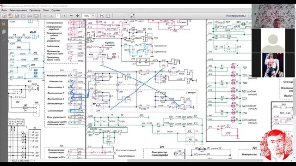Click the Фазорасщепитель label in schematic
The height and width of the screenshot is (166, 296).
tap(57, 76)
